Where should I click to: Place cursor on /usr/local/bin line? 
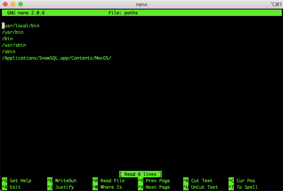[x=21, y=26]
